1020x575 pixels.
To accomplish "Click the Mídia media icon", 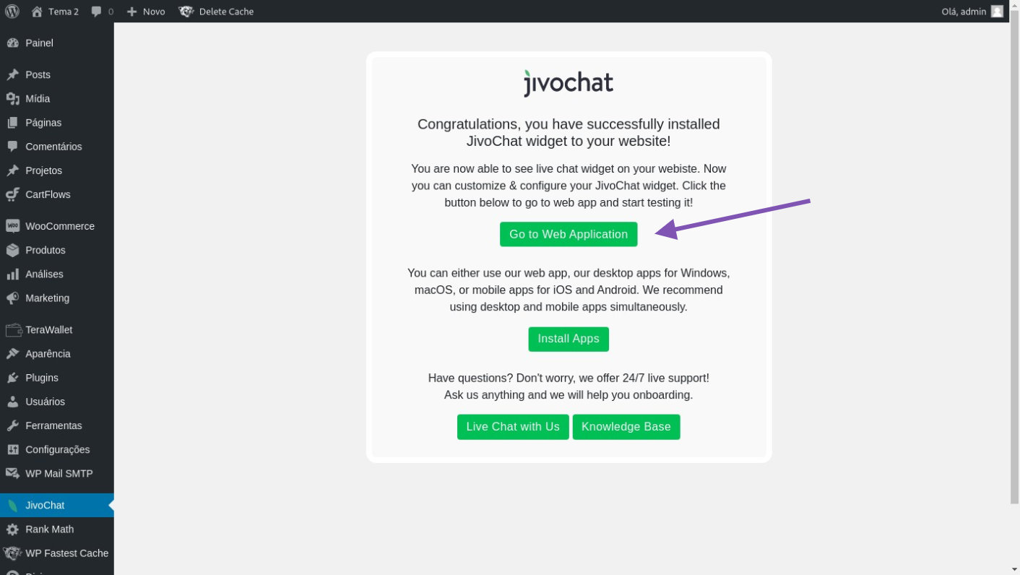I will [x=12, y=99].
